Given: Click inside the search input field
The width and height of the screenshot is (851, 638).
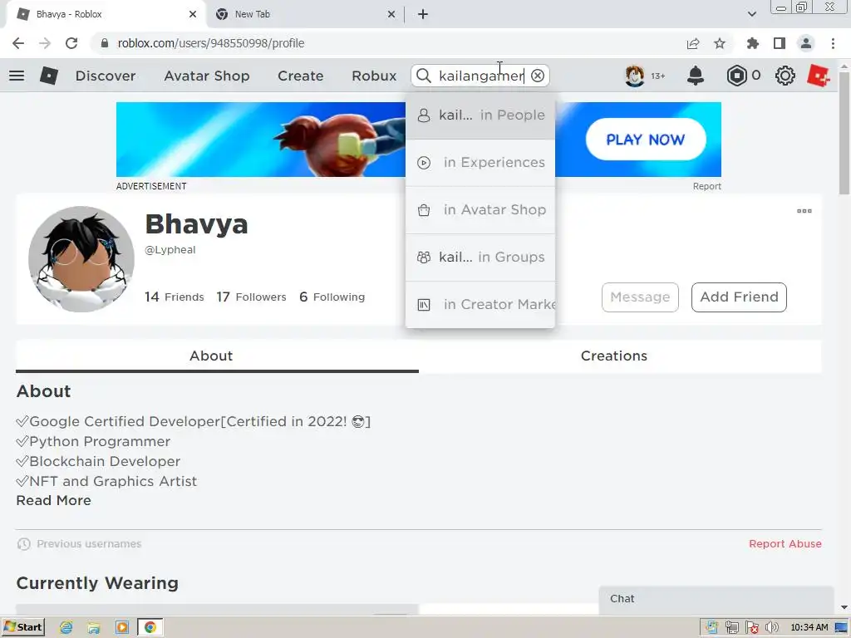Looking at the screenshot, I should (x=481, y=76).
